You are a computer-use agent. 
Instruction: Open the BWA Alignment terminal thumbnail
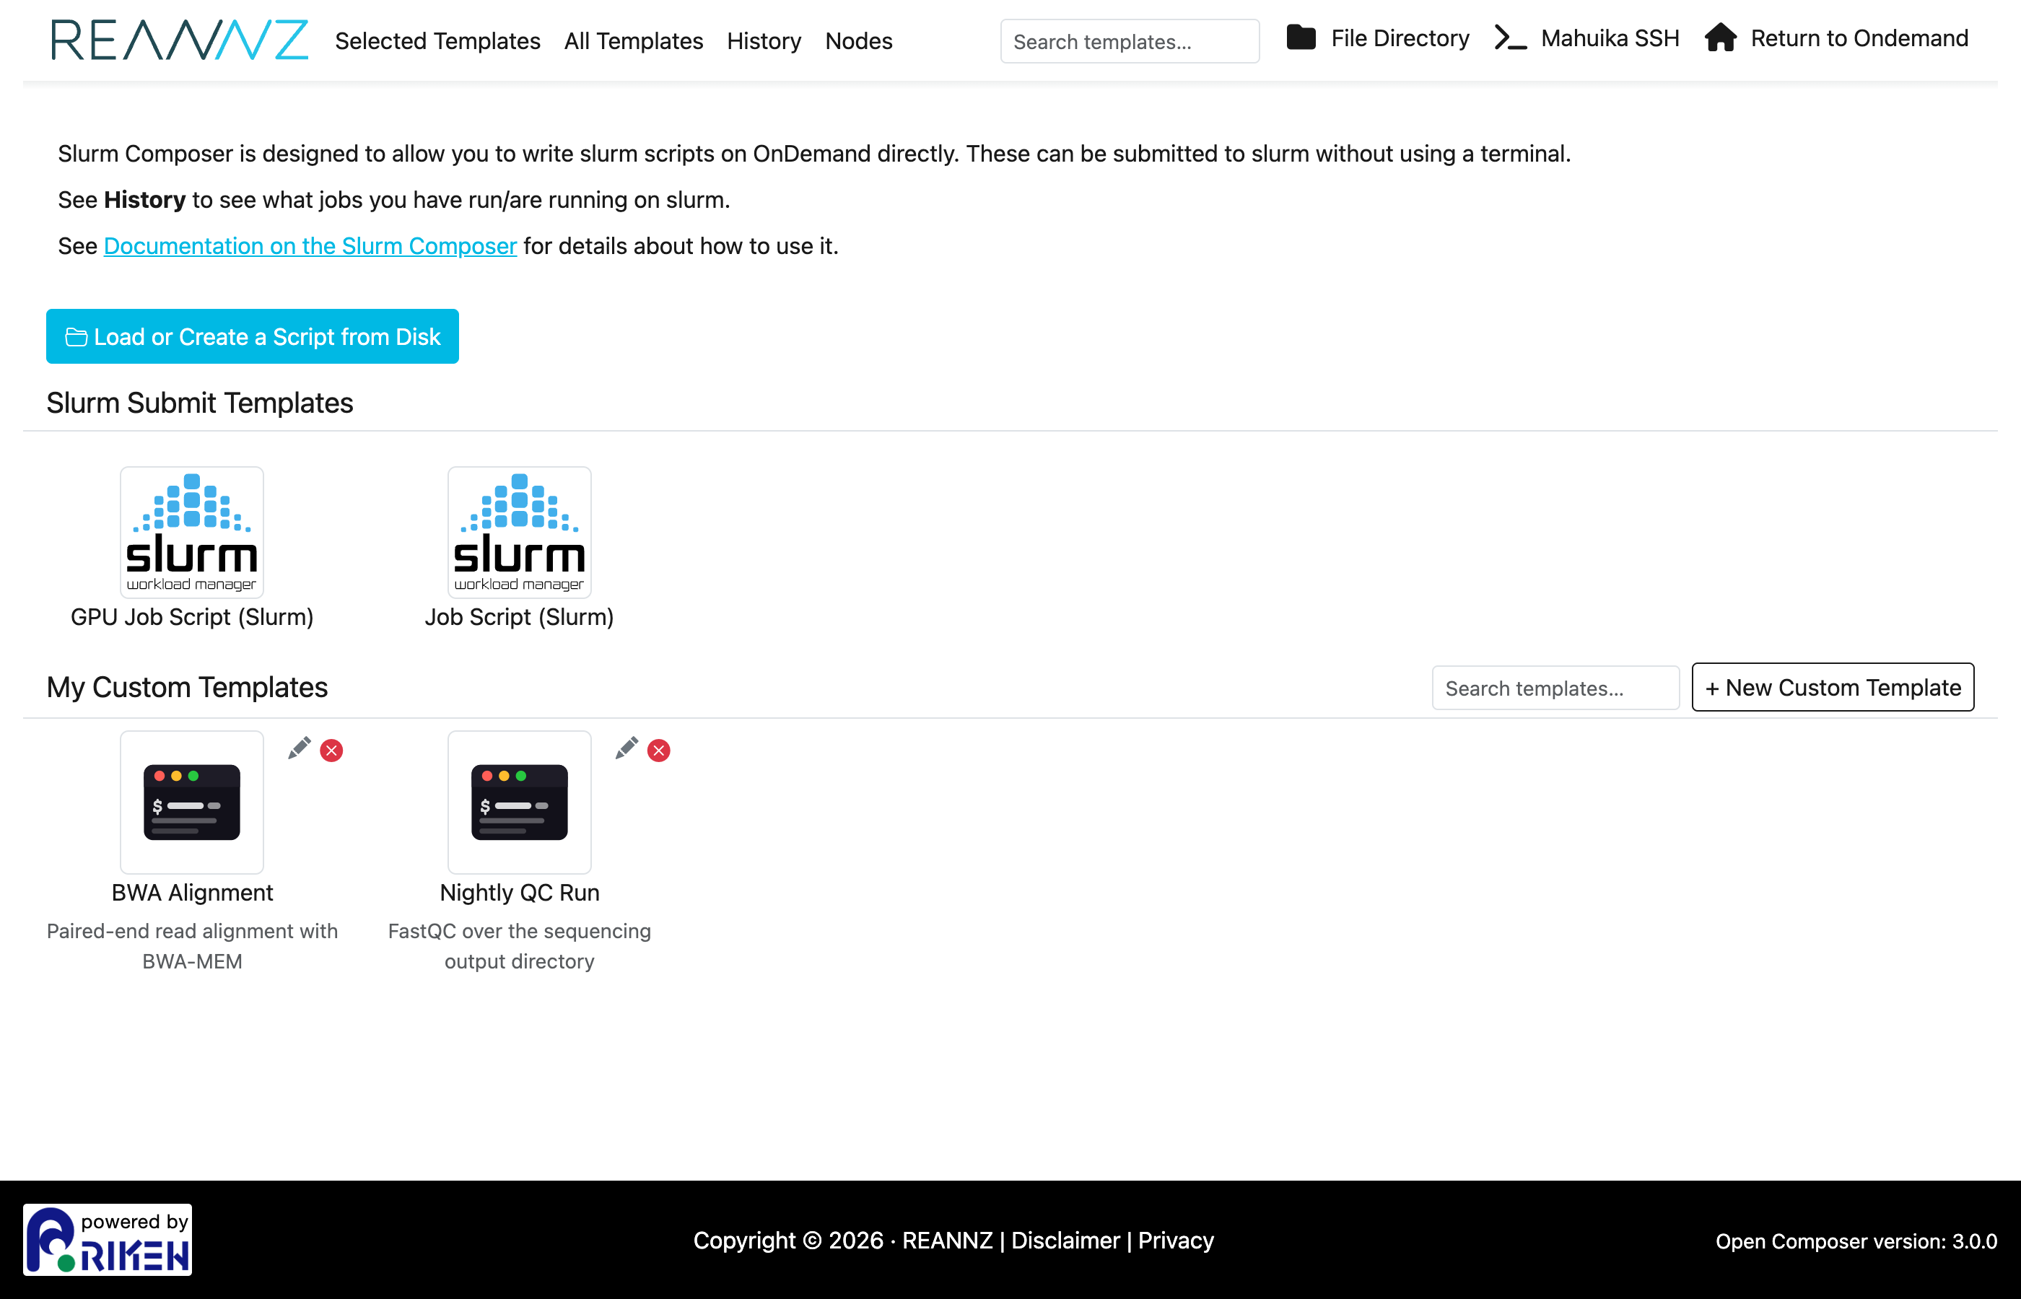point(191,802)
